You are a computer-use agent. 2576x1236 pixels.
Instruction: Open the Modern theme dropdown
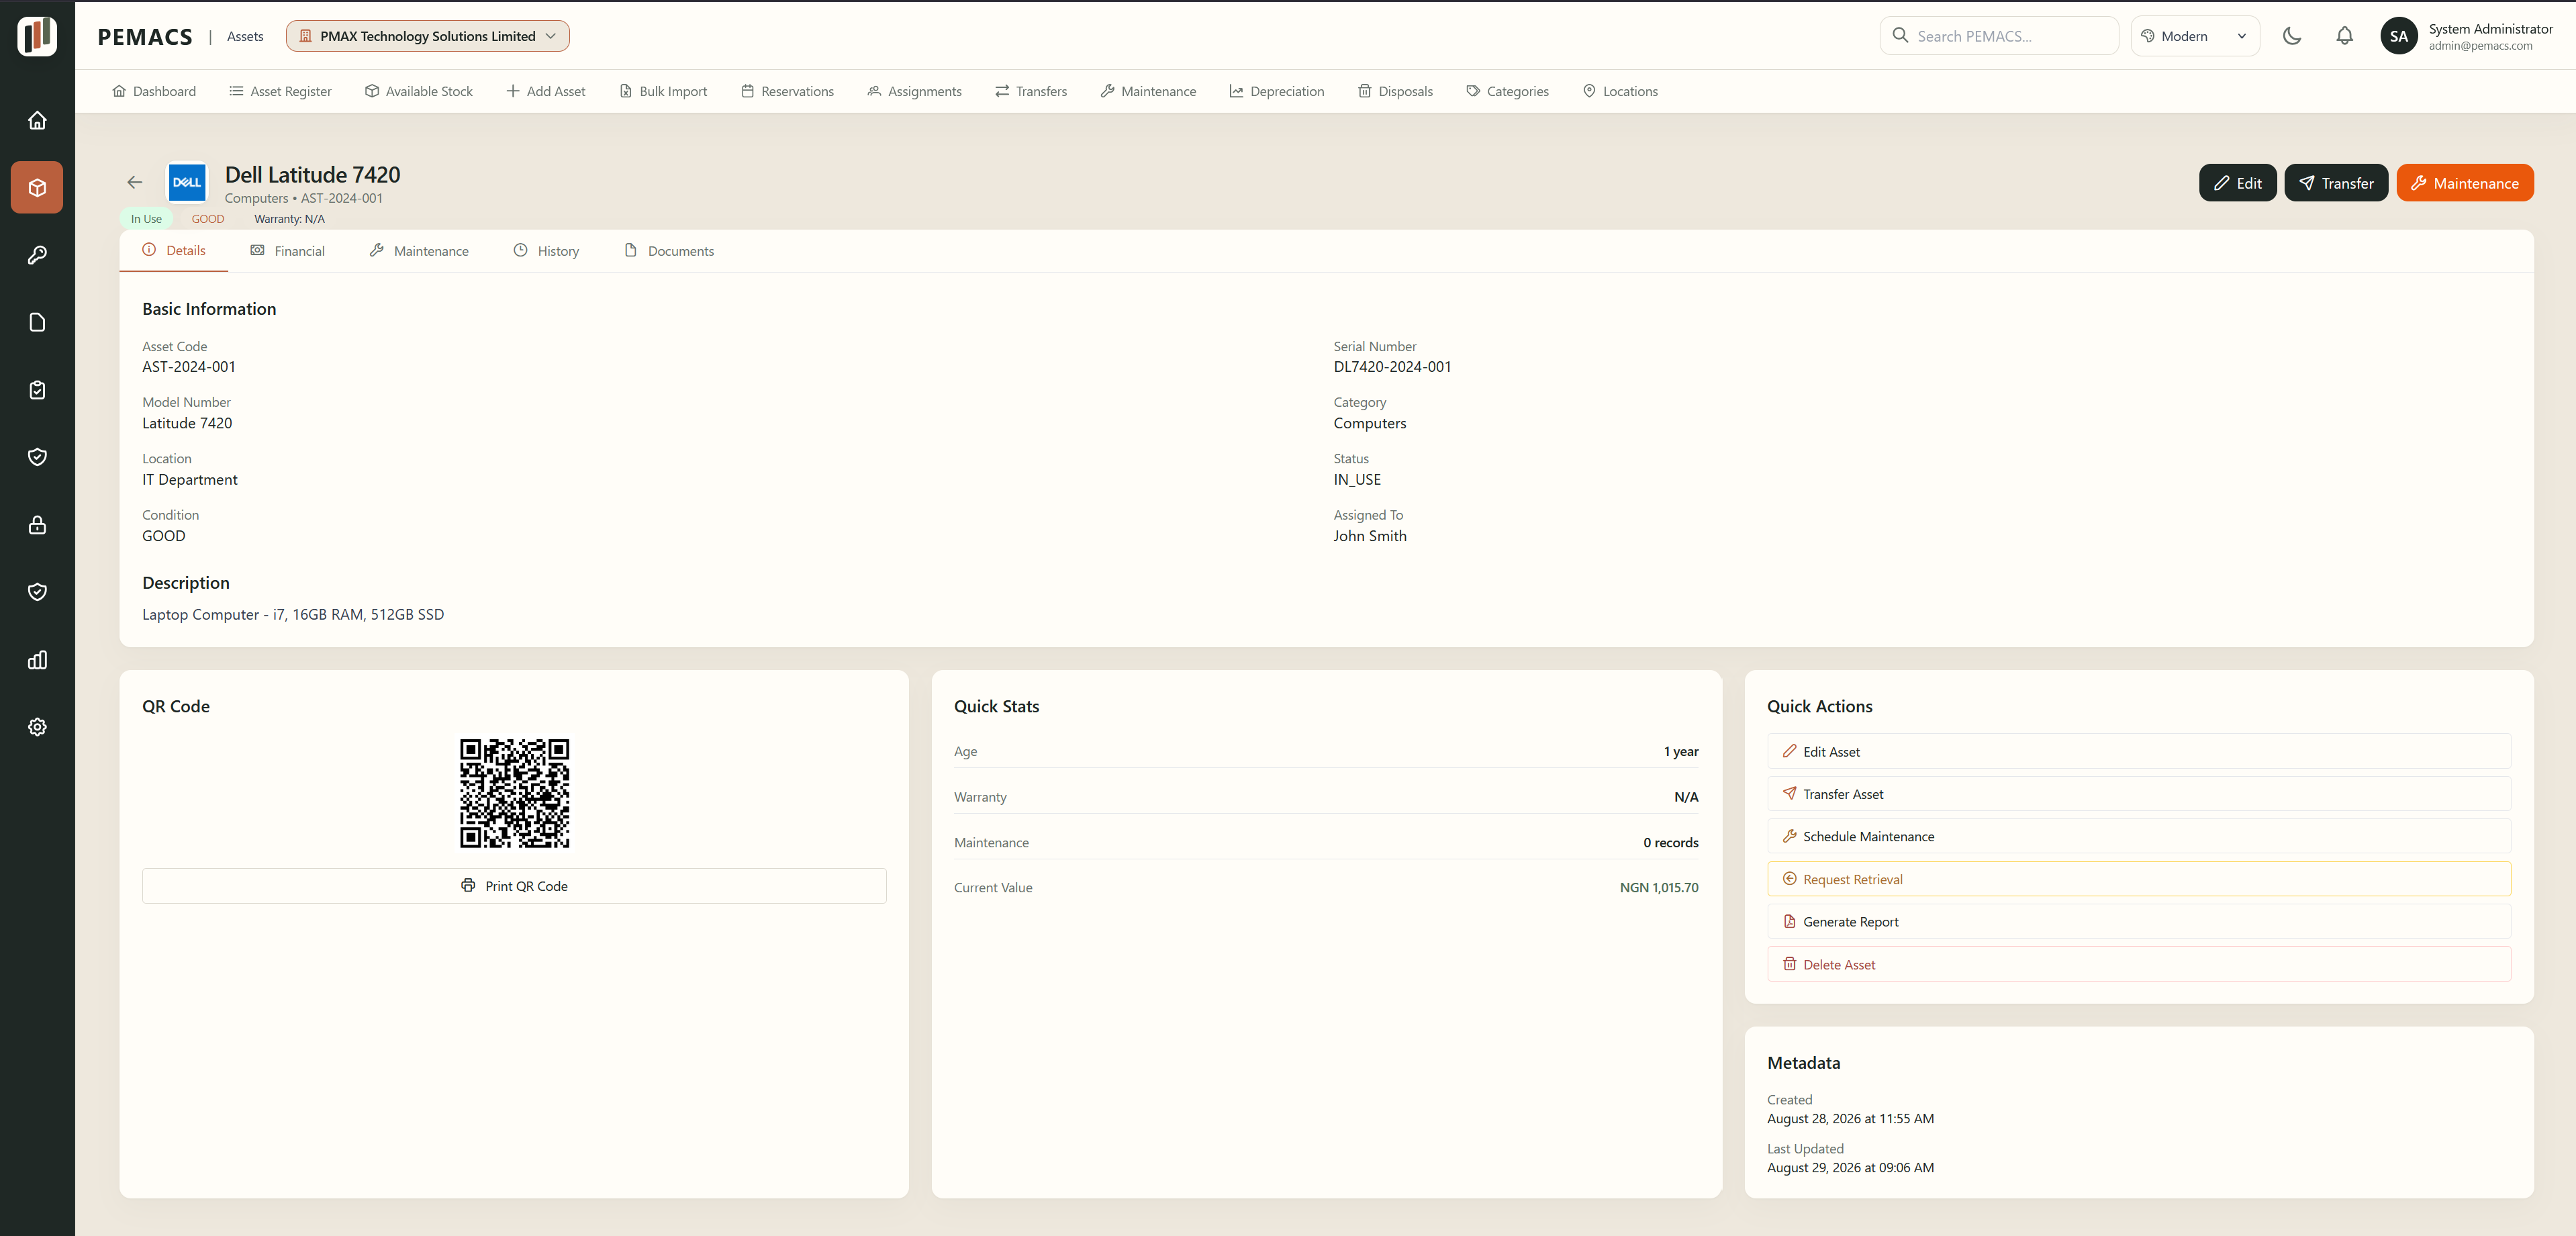pyautogui.click(x=2194, y=36)
